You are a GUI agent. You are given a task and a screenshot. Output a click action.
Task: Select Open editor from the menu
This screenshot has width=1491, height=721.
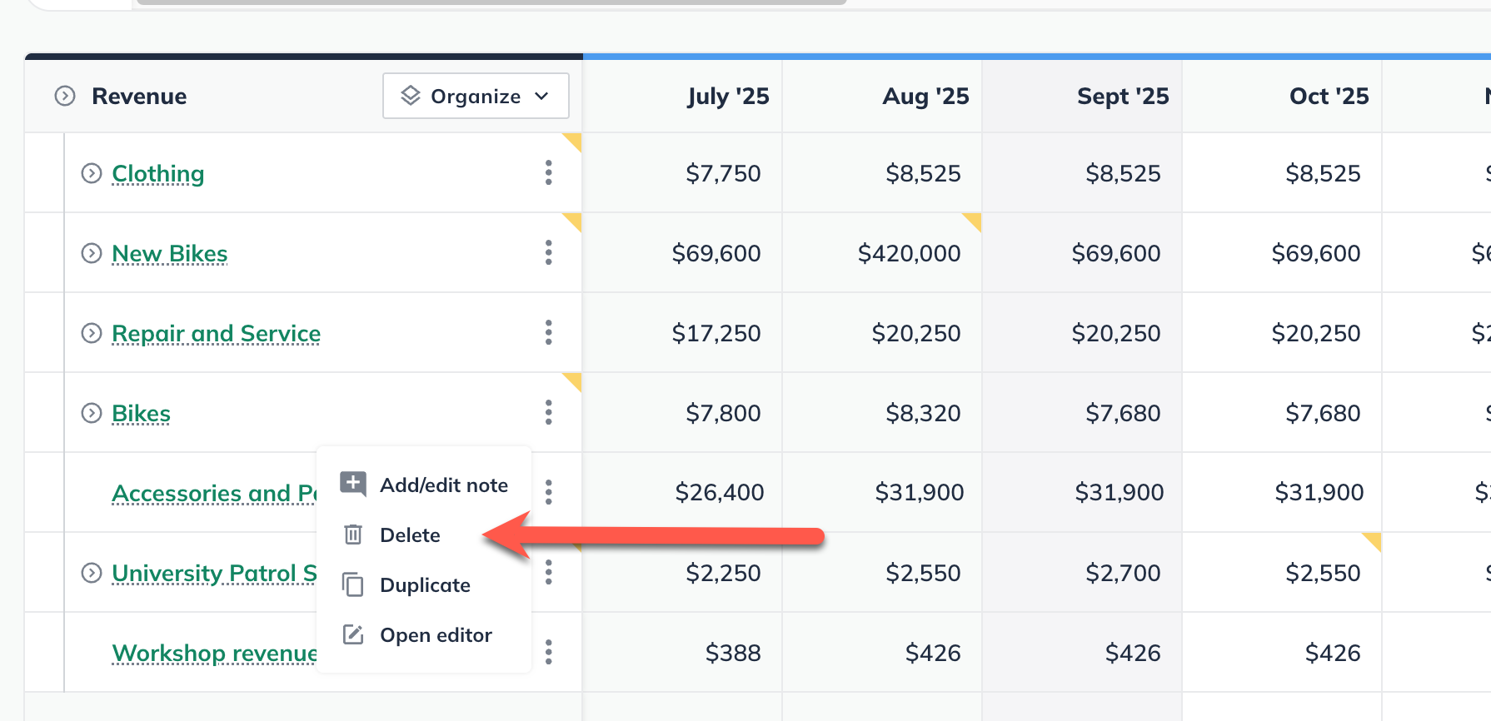[x=435, y=635]
